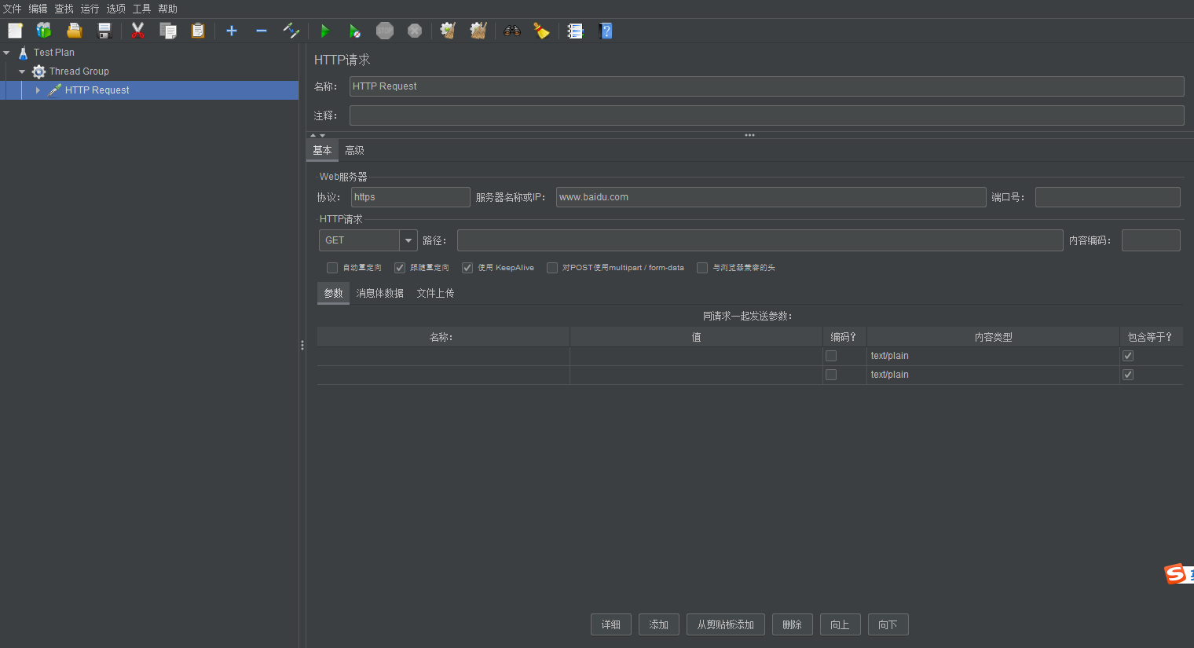The width and height of the screenshot is (1194, 648).
Task: Start the test with green play icon
Action: 324,31
